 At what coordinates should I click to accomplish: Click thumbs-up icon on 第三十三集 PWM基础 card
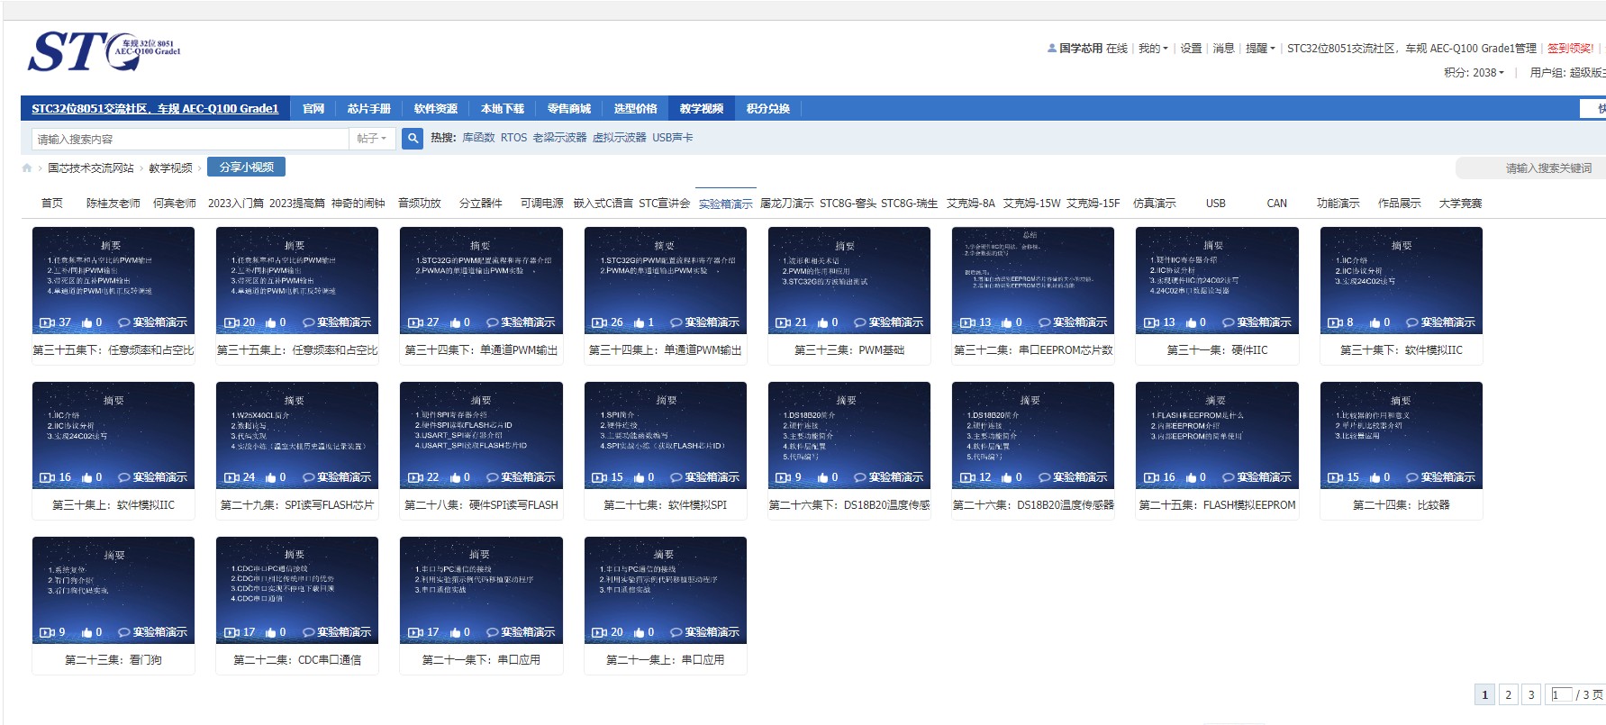(823, 322)
